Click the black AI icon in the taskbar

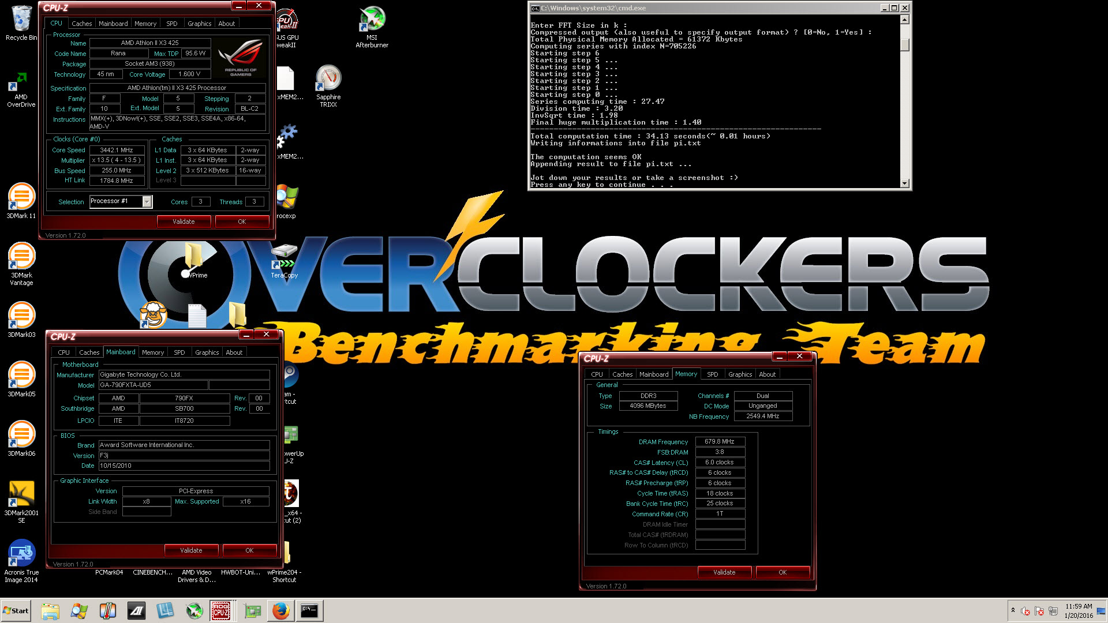pos(137,610)
